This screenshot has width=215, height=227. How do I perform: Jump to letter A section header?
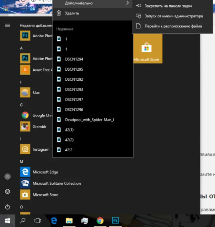(21, 48)
